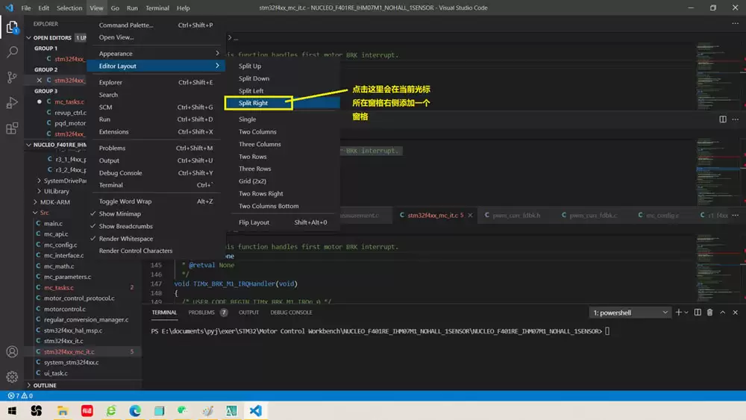Switch to Debug Console panel tab
The image size is (746, 420).
[x=291, y=313]
